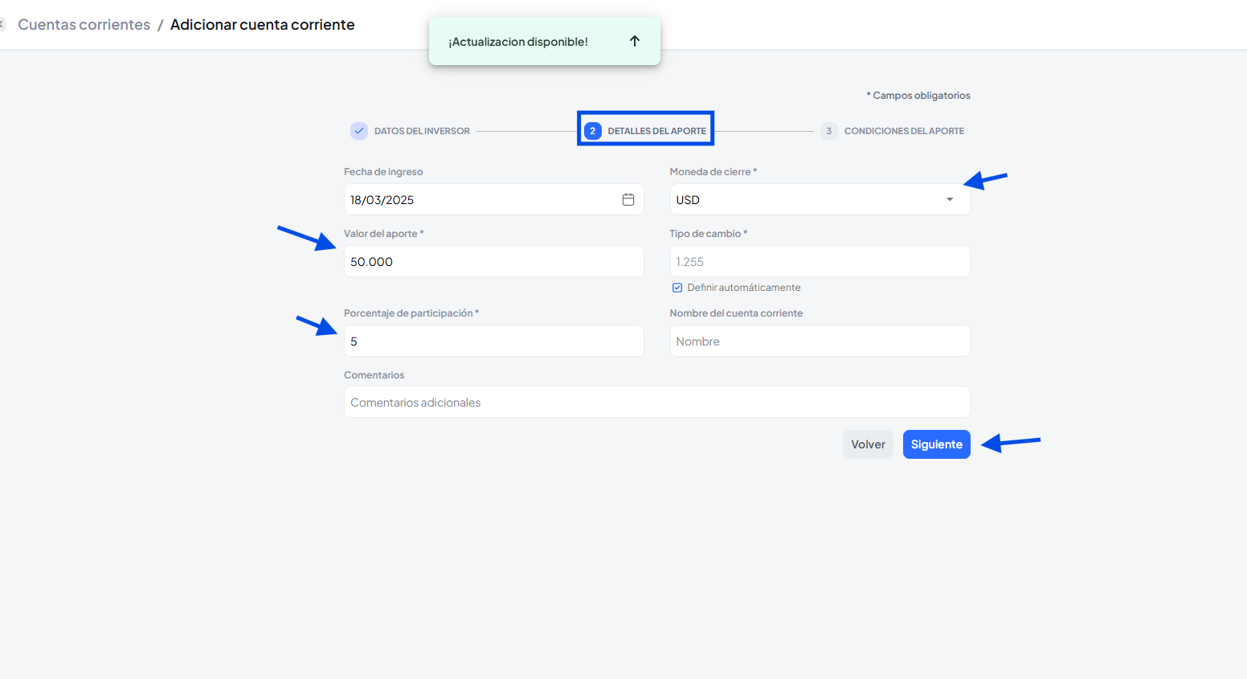Click the Volver button

(868, 444)
